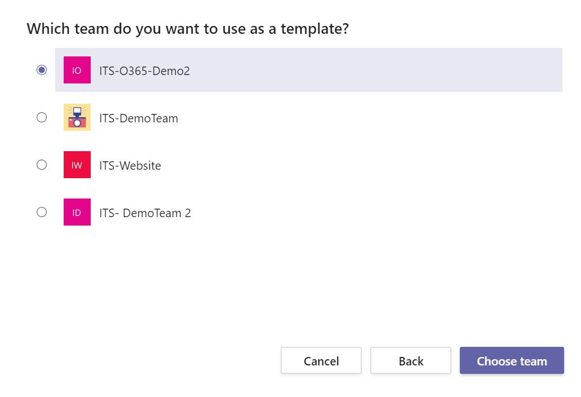581x397 pixels.
Task: Click the ITS- DemoTeam 2 name text
Action: (x=145, y=213)
